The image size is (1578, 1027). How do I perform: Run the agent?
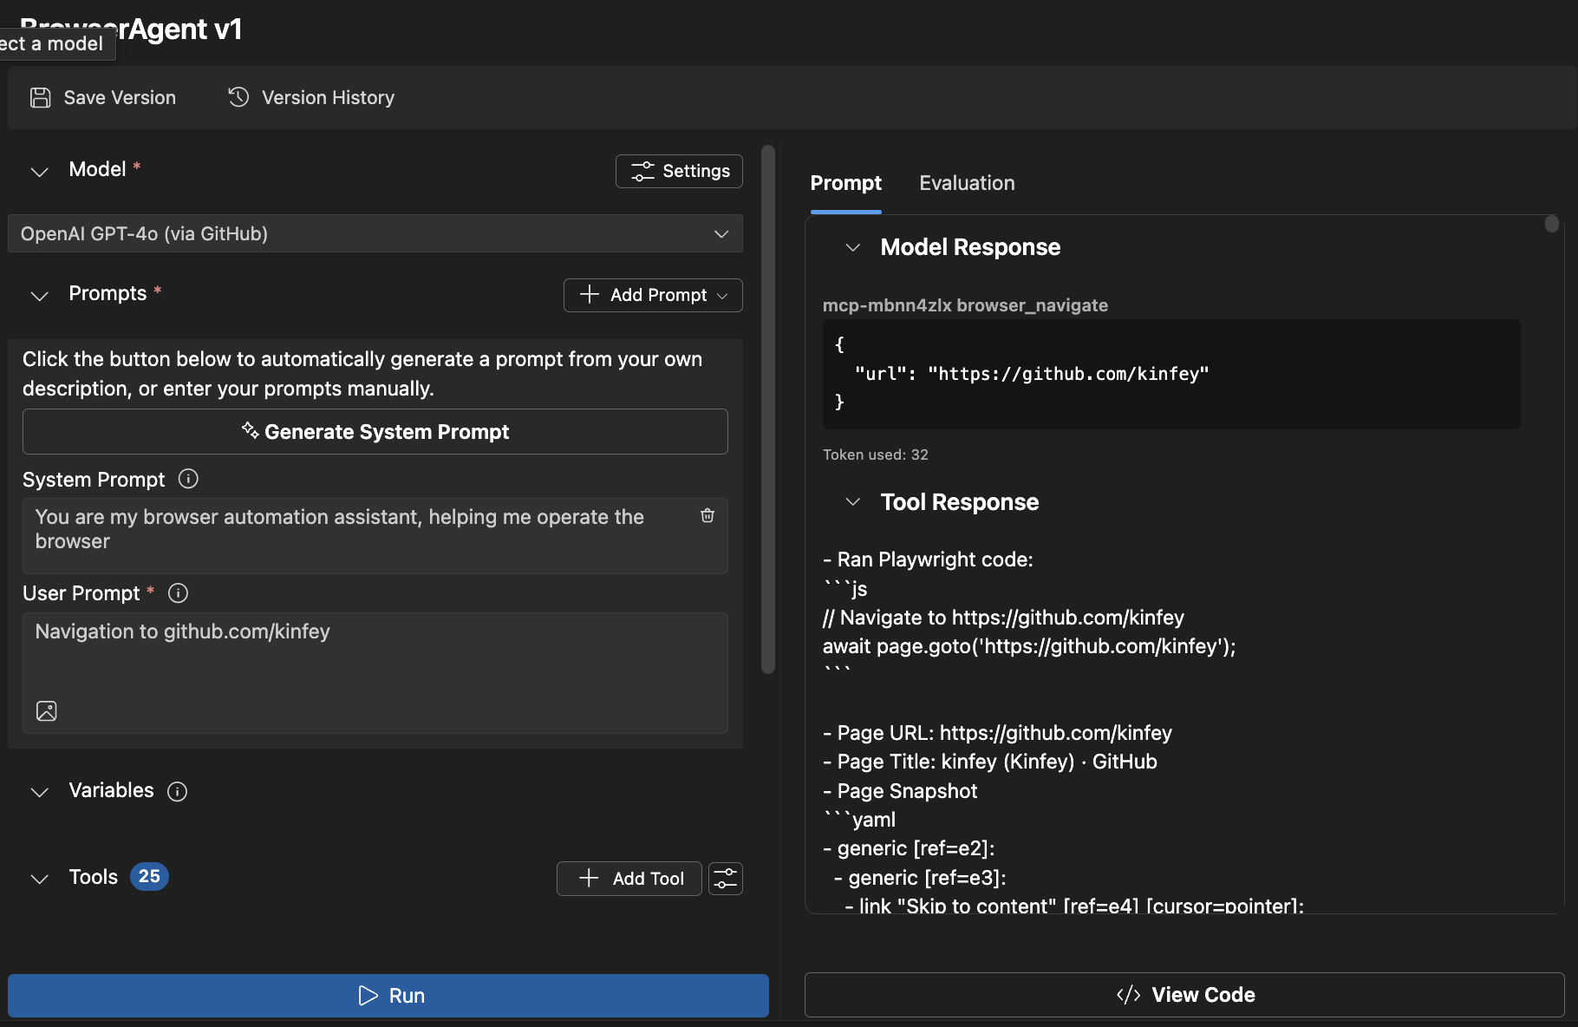click(x=388, y=996)
